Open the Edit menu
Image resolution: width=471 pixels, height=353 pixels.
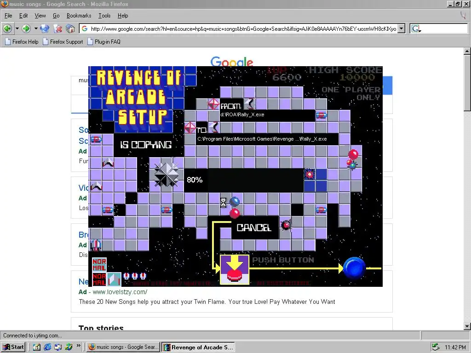23,16
